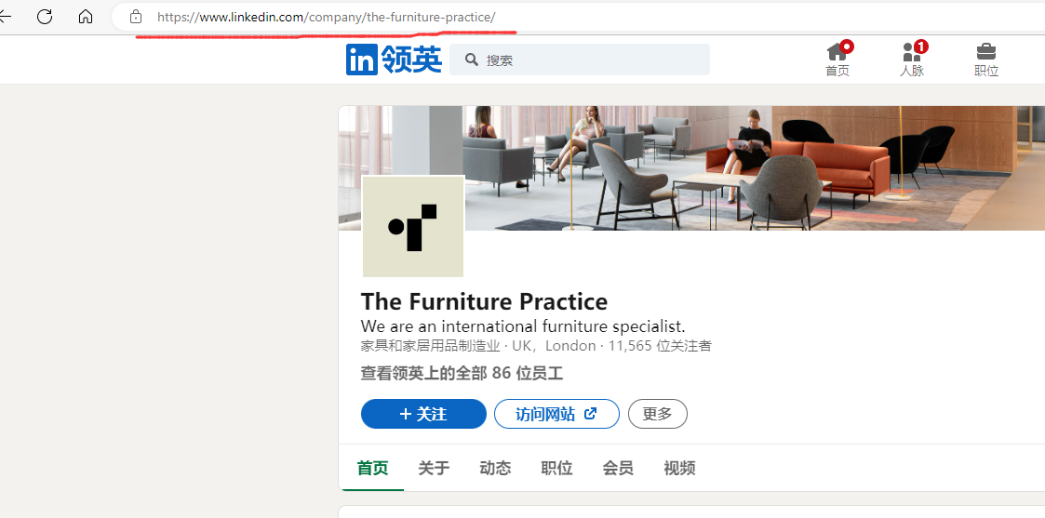
Task: Expand the 更多 more options button
Action: pyautogui.click(x=658, y=414)
